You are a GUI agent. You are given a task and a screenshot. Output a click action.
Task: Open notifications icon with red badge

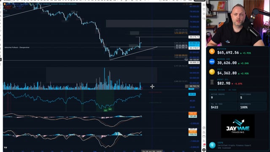(x=204, y=145)
